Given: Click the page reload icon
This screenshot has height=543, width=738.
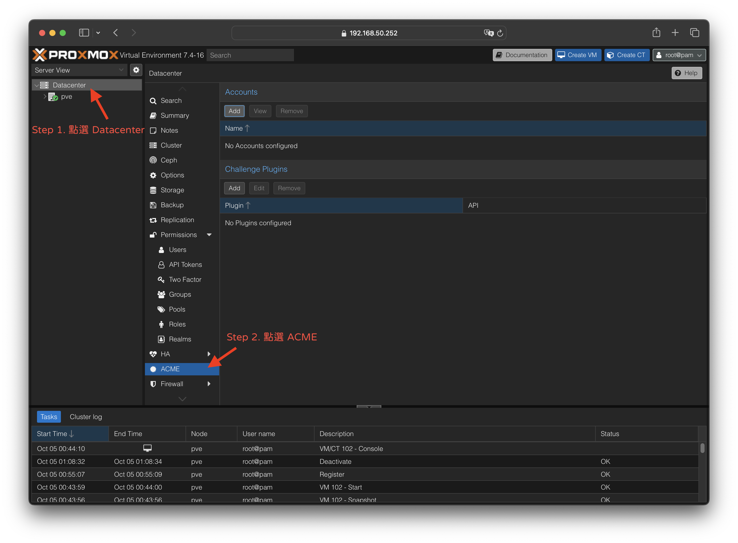Looking at the screenshot, I should pyautogui.click(x=500, y=33).
